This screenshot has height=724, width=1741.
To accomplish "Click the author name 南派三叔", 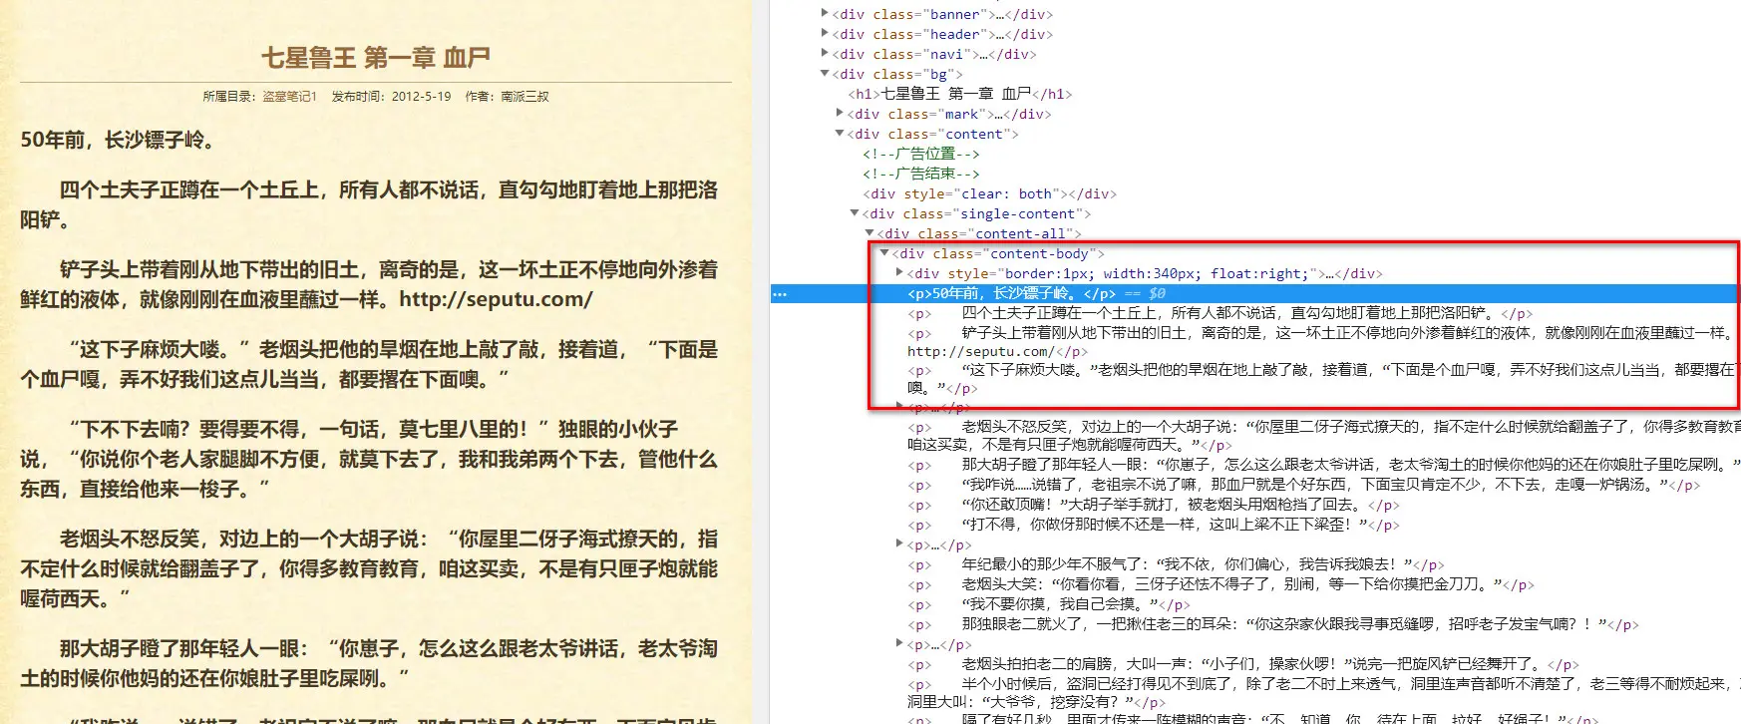I will 524,97.
